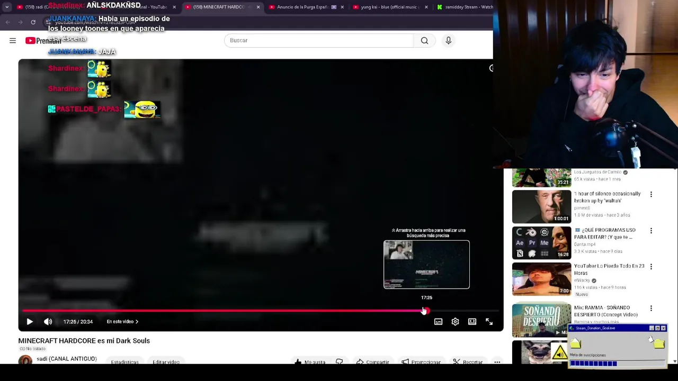
Task: Open options for '1 hour of silence' video
Action: point(651,195)
